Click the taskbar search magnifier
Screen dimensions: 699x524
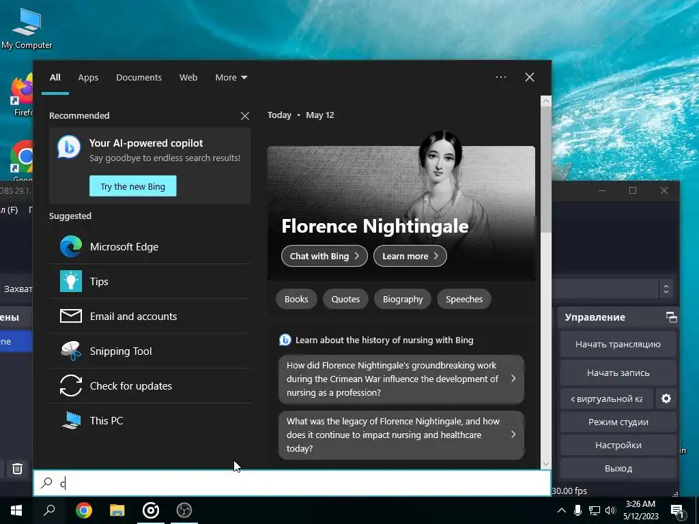(49, 510)
